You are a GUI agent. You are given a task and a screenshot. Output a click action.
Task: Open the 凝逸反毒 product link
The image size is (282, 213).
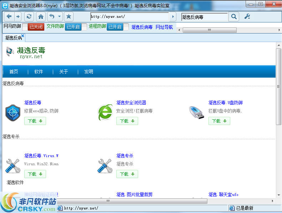pos(33,103)
